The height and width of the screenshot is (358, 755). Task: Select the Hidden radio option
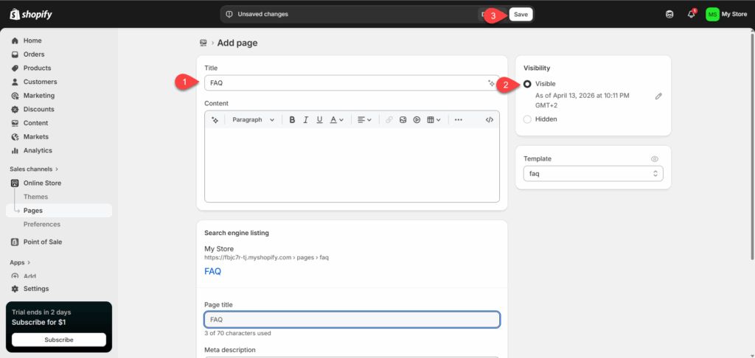[x=527, y=119]
